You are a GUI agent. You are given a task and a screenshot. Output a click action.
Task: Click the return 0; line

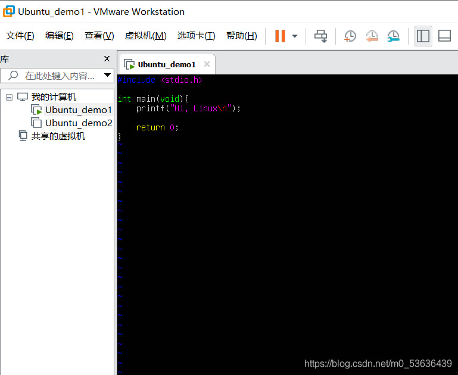[157, 127]
